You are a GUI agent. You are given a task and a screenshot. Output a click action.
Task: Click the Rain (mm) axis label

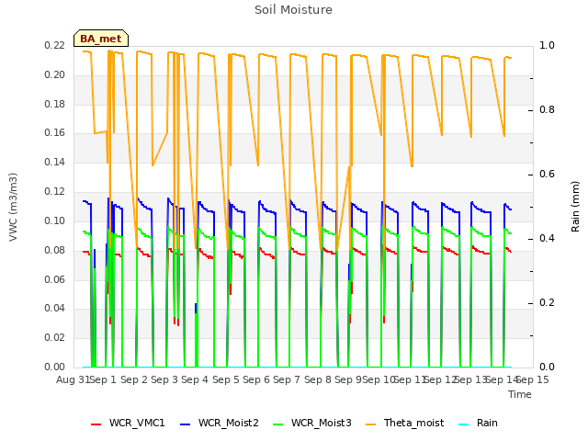click(575, 207)
